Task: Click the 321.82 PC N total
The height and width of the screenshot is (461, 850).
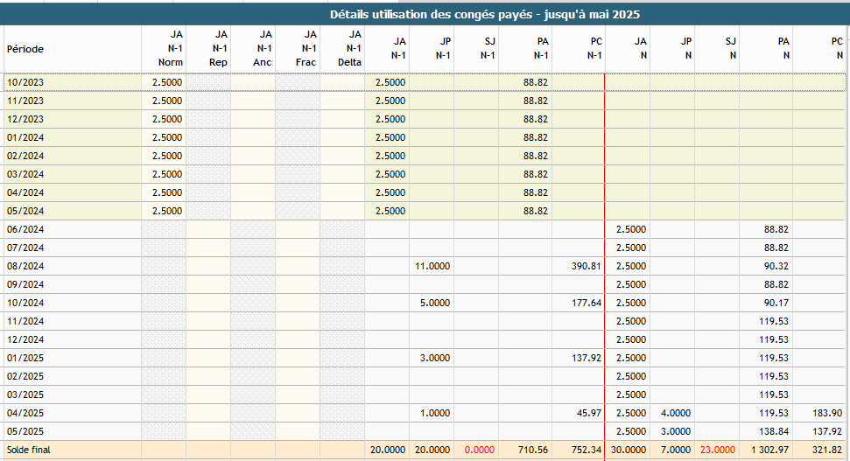Action: (x=827, y=451)
